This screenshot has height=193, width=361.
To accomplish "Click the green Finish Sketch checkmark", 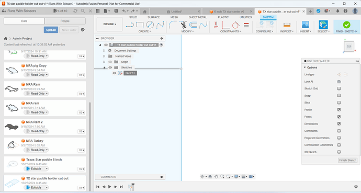I will point(346,25).
